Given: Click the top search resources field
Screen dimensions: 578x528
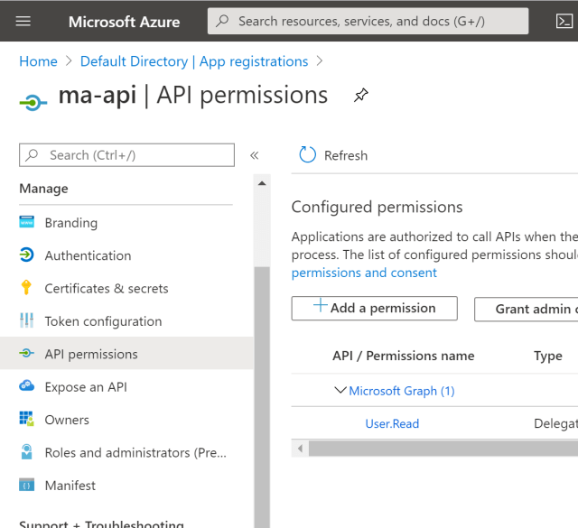Looking at the screenshot, I should tap(368, 21).
